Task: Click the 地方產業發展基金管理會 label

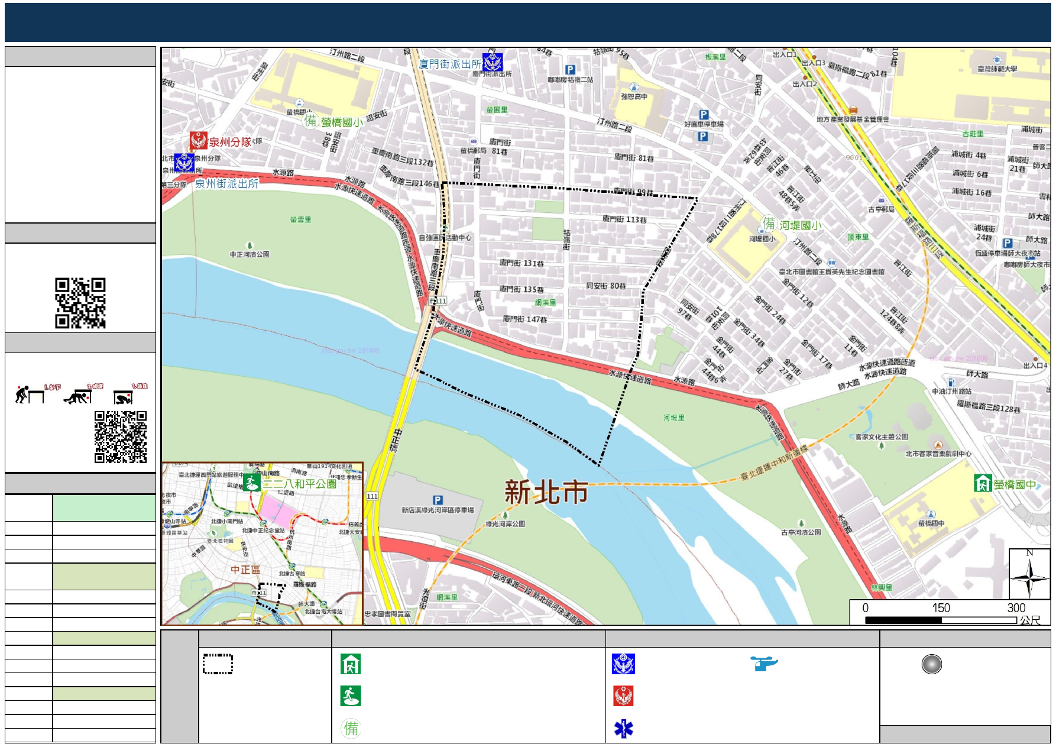Action: click(x=853, y=119)
